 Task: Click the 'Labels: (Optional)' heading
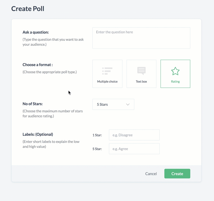click(x=38, y=134)
